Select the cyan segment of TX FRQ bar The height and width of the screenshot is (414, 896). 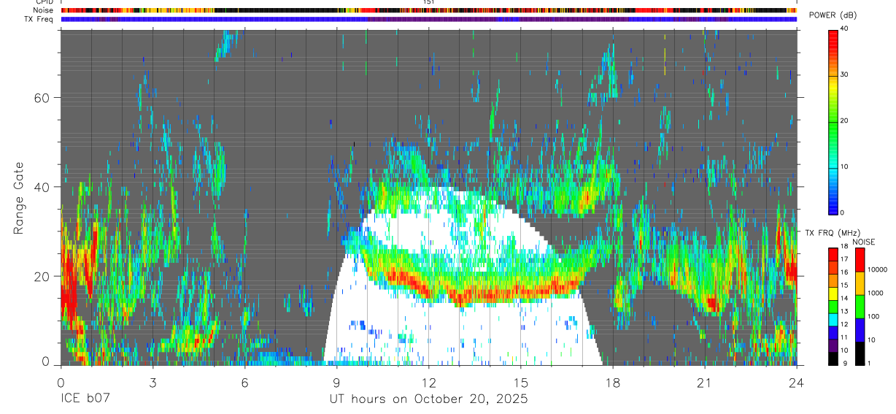click(833, 320)
